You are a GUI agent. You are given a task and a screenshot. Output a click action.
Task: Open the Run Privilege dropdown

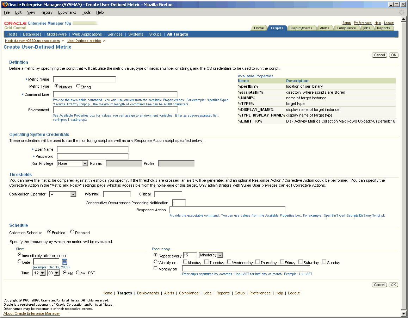[x=72, y=163]
